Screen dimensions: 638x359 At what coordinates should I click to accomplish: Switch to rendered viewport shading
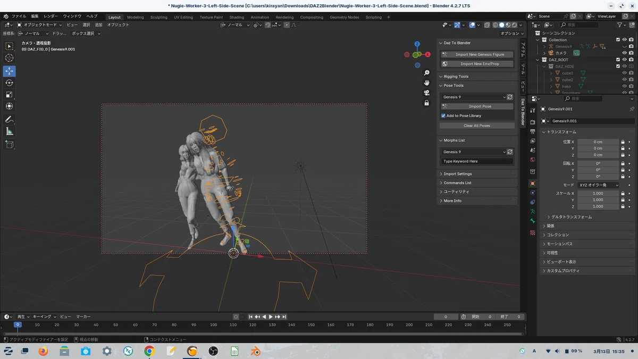pos(514,25)
